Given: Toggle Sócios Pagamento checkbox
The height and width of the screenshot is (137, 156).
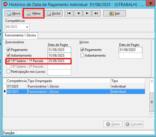Looking at the screenshot, I should click(x=82, y=49).
